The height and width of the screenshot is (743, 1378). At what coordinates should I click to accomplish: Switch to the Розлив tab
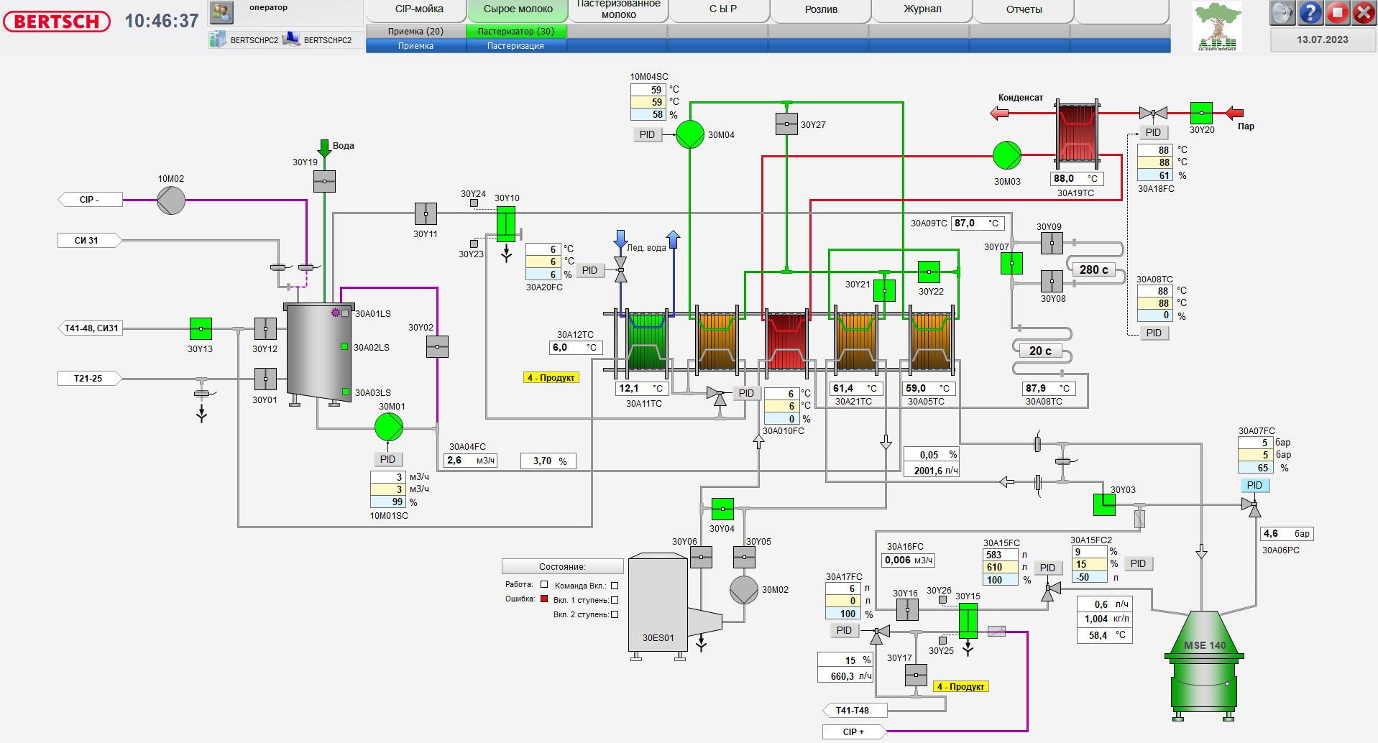(820, 9)
